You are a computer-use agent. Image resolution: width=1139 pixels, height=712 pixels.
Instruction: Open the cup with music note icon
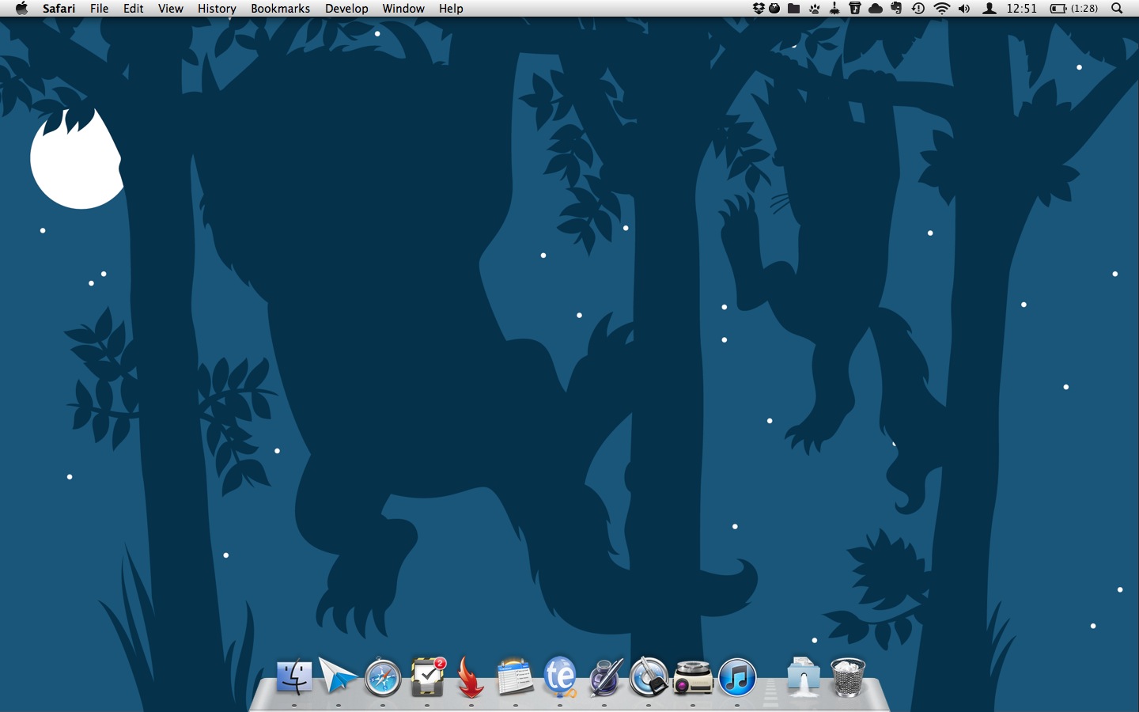coord(855,9)
